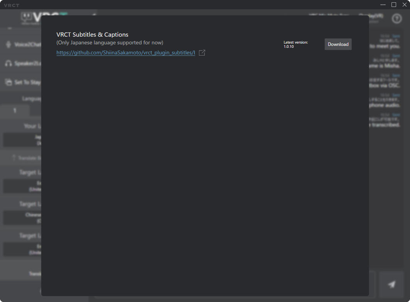Open the vrct_plugin_subtitles GitHub link
410x302 pixels.
click(x=125, y=53)
